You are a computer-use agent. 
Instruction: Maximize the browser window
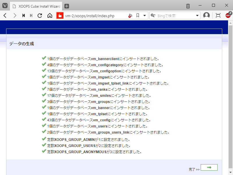pyautogui.click(x=213, y=5)
